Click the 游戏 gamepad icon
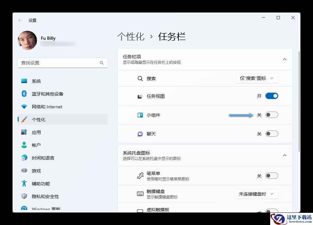313x225 pixels. [24, 171]
